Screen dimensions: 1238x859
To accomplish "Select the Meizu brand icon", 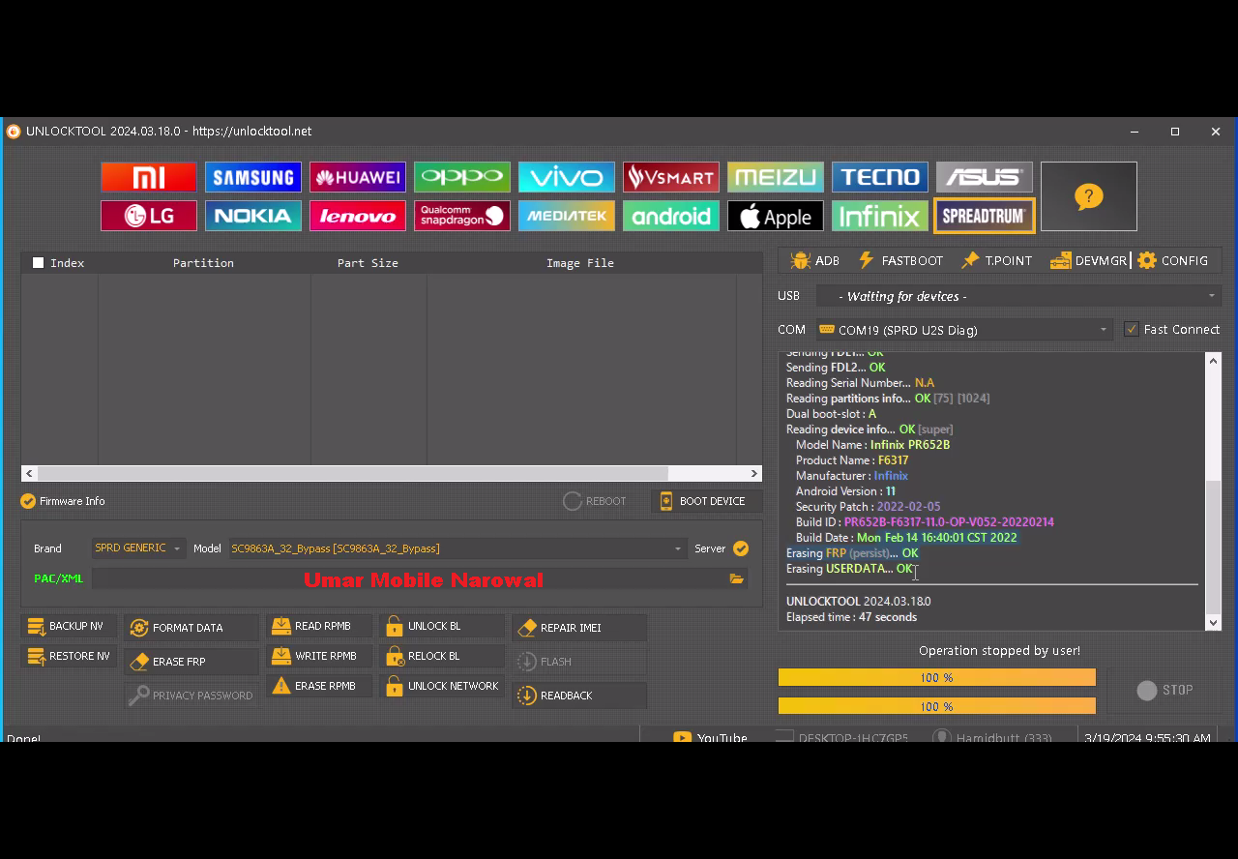I will click(776, 177).
